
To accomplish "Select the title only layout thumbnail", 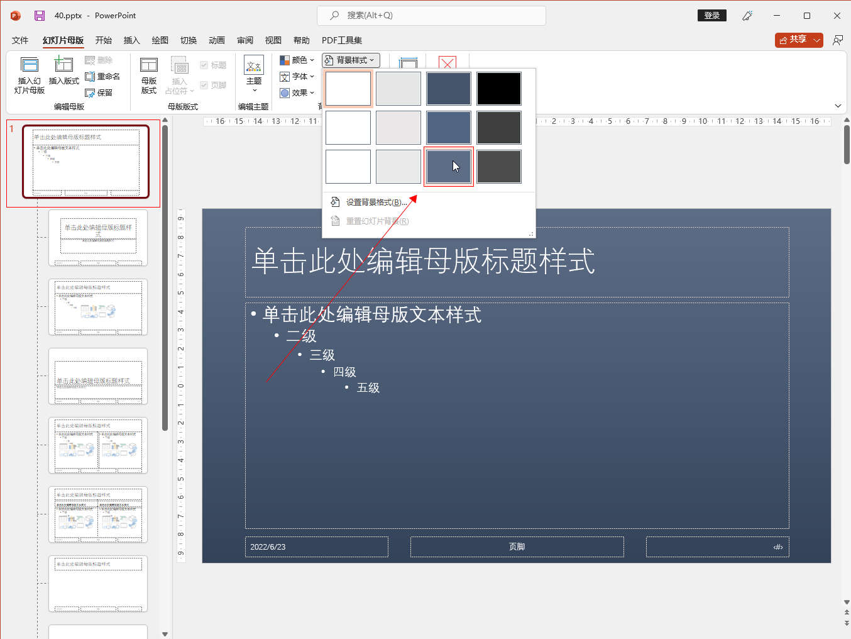I will tap(98, 584).
